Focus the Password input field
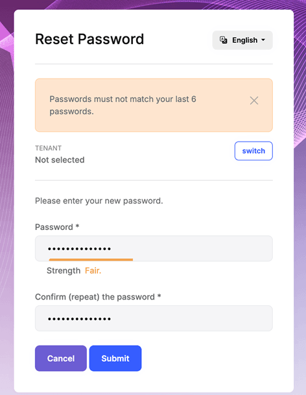306x395 pixels. pos(154,248)
